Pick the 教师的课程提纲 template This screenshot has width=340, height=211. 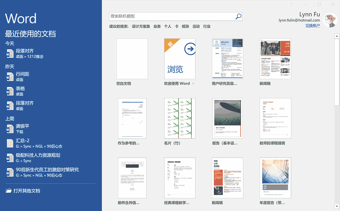coord(275,118)
